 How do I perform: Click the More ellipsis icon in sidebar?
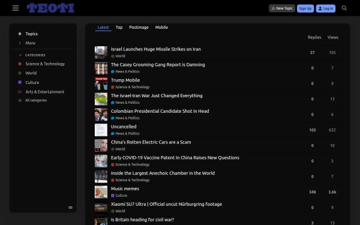(20, 43)
